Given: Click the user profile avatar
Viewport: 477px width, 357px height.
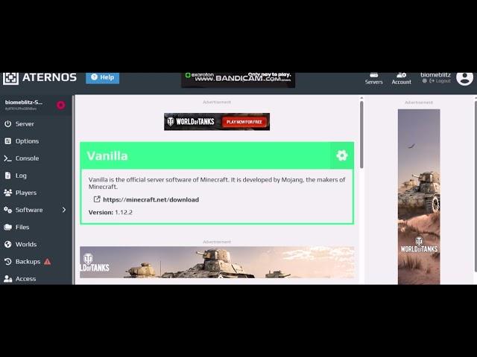Looking at the screenshot, I should tap(464, 78).
